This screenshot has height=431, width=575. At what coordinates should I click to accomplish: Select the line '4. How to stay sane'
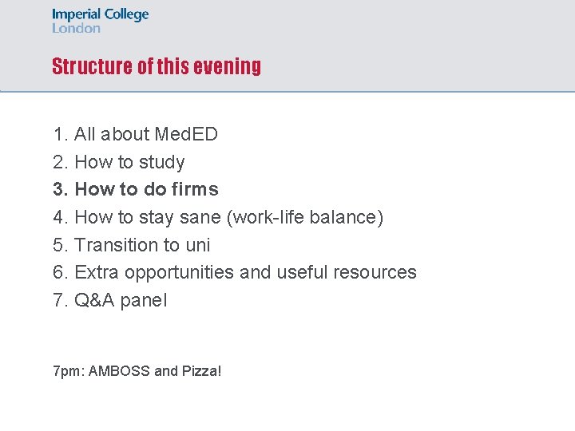(x=217, y=217)
